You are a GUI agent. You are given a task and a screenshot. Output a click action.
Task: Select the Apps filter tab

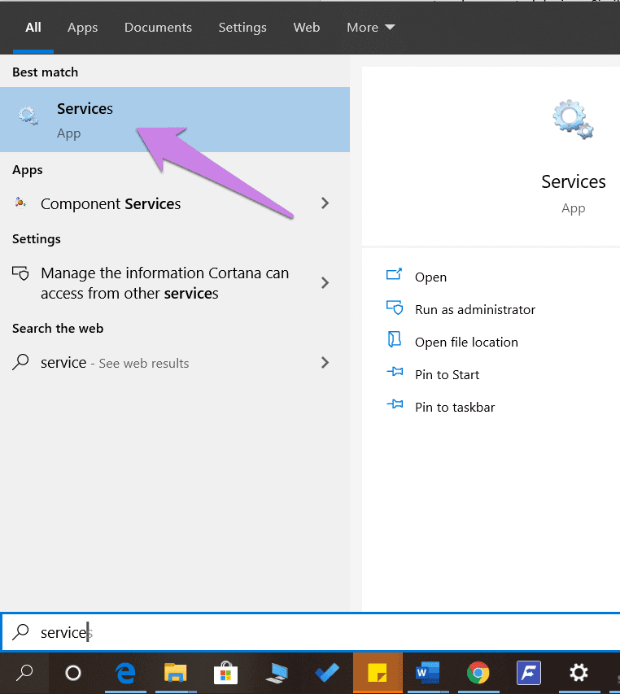click(82, 27)
